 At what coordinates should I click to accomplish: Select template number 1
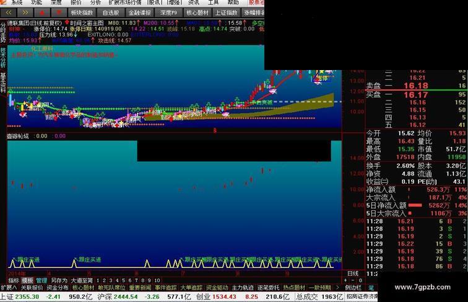tap(98, 280)
